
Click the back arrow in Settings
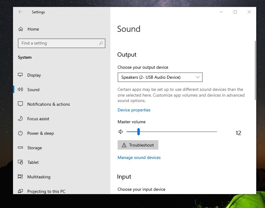[x=20, y=12]
